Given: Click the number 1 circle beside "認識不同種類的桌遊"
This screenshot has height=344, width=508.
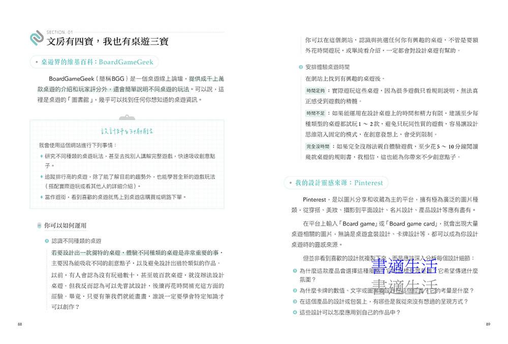Looking at the screenshot, I should tap(47, 241).
